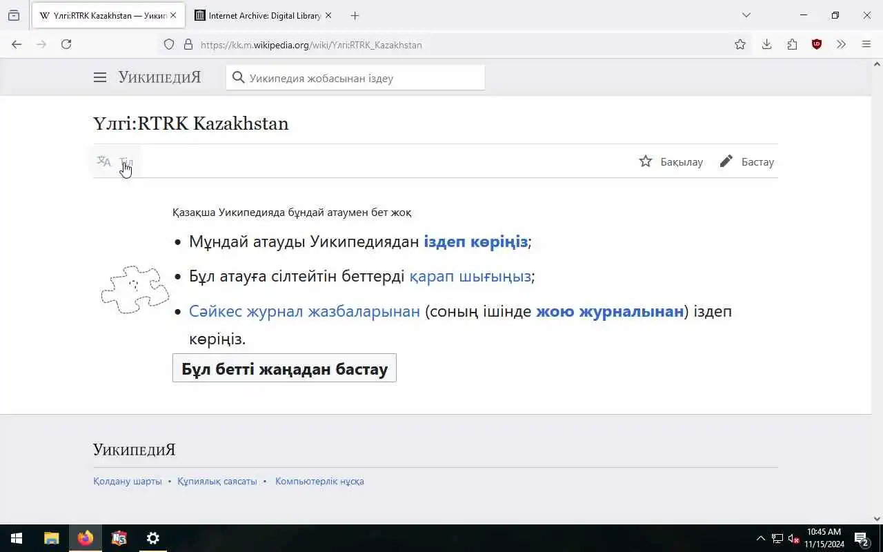883x552 pixels.
Task: Click the uBlock Origin extension icon
Action: tap(817, 44)
